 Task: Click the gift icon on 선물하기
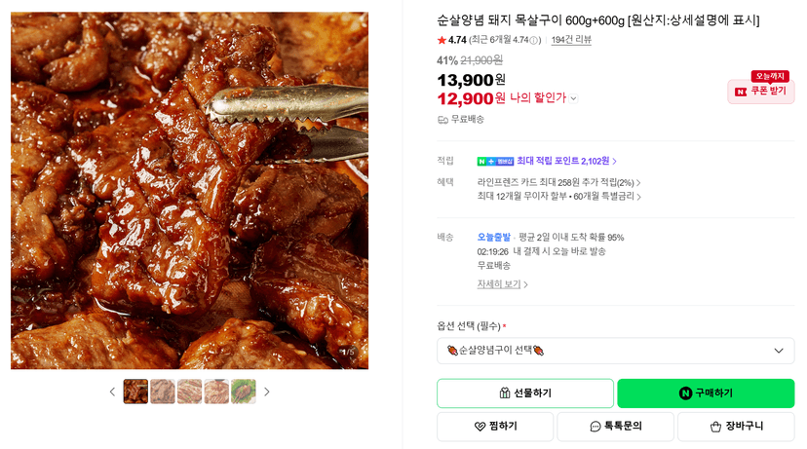[x=505, y=393]
